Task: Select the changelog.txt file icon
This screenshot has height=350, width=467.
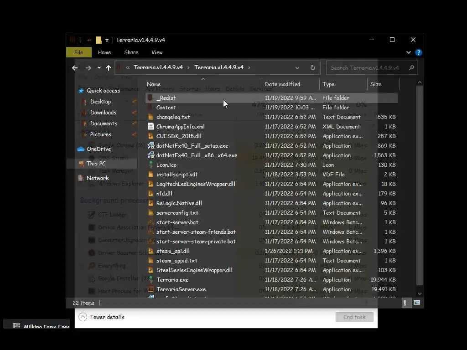Action: click(x=150, y=117)
